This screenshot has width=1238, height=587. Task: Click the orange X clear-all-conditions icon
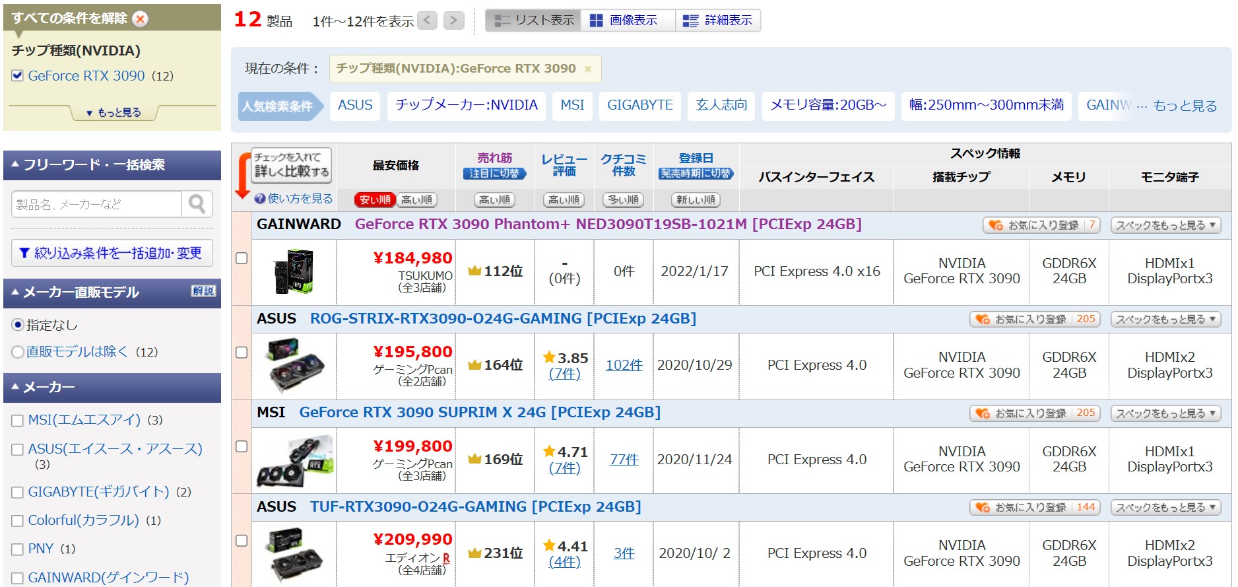pos(140,18)
